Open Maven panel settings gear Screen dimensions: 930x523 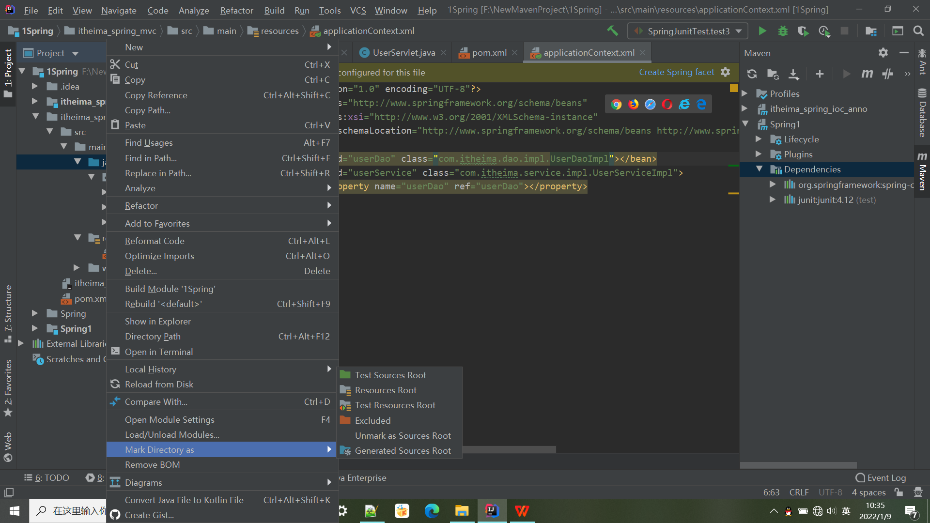(883, 53)
